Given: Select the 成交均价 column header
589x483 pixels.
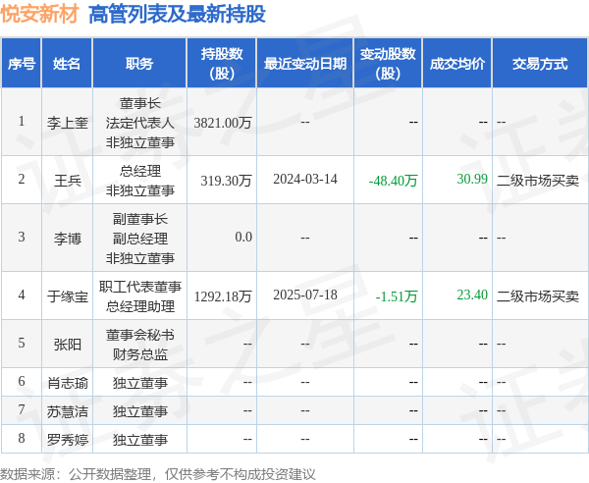Looking at the screenshot, I should coord(457,64).
